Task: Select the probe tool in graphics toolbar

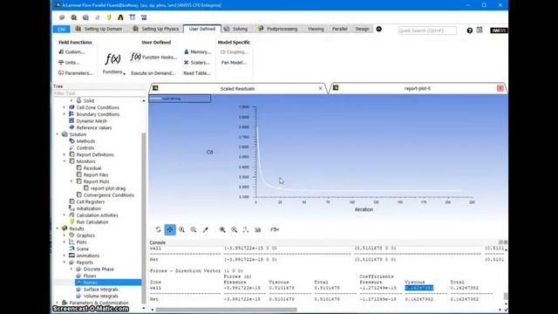Action: click(206, 229)
